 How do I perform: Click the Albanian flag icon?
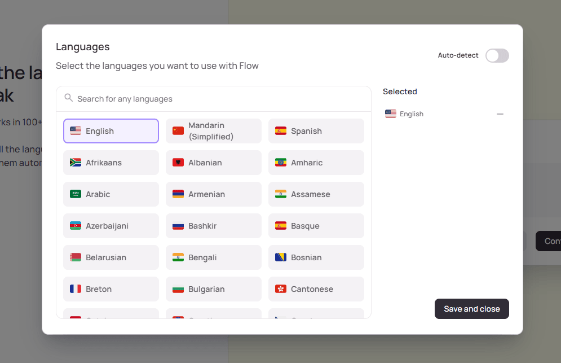178,163
